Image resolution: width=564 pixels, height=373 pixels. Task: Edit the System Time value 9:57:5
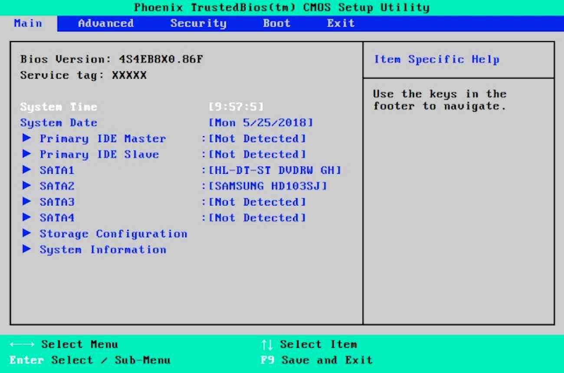click(x=236, y=107)
